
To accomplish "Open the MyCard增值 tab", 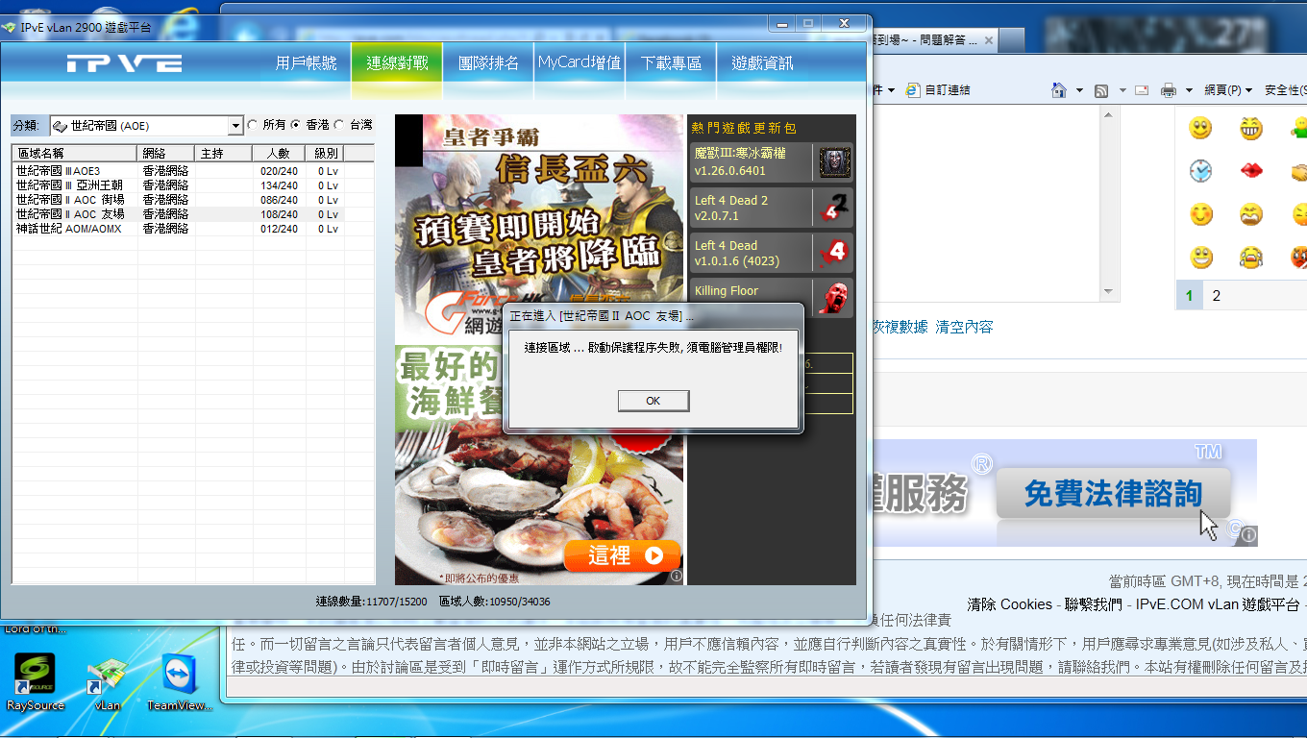I will [x=580, y=63].
